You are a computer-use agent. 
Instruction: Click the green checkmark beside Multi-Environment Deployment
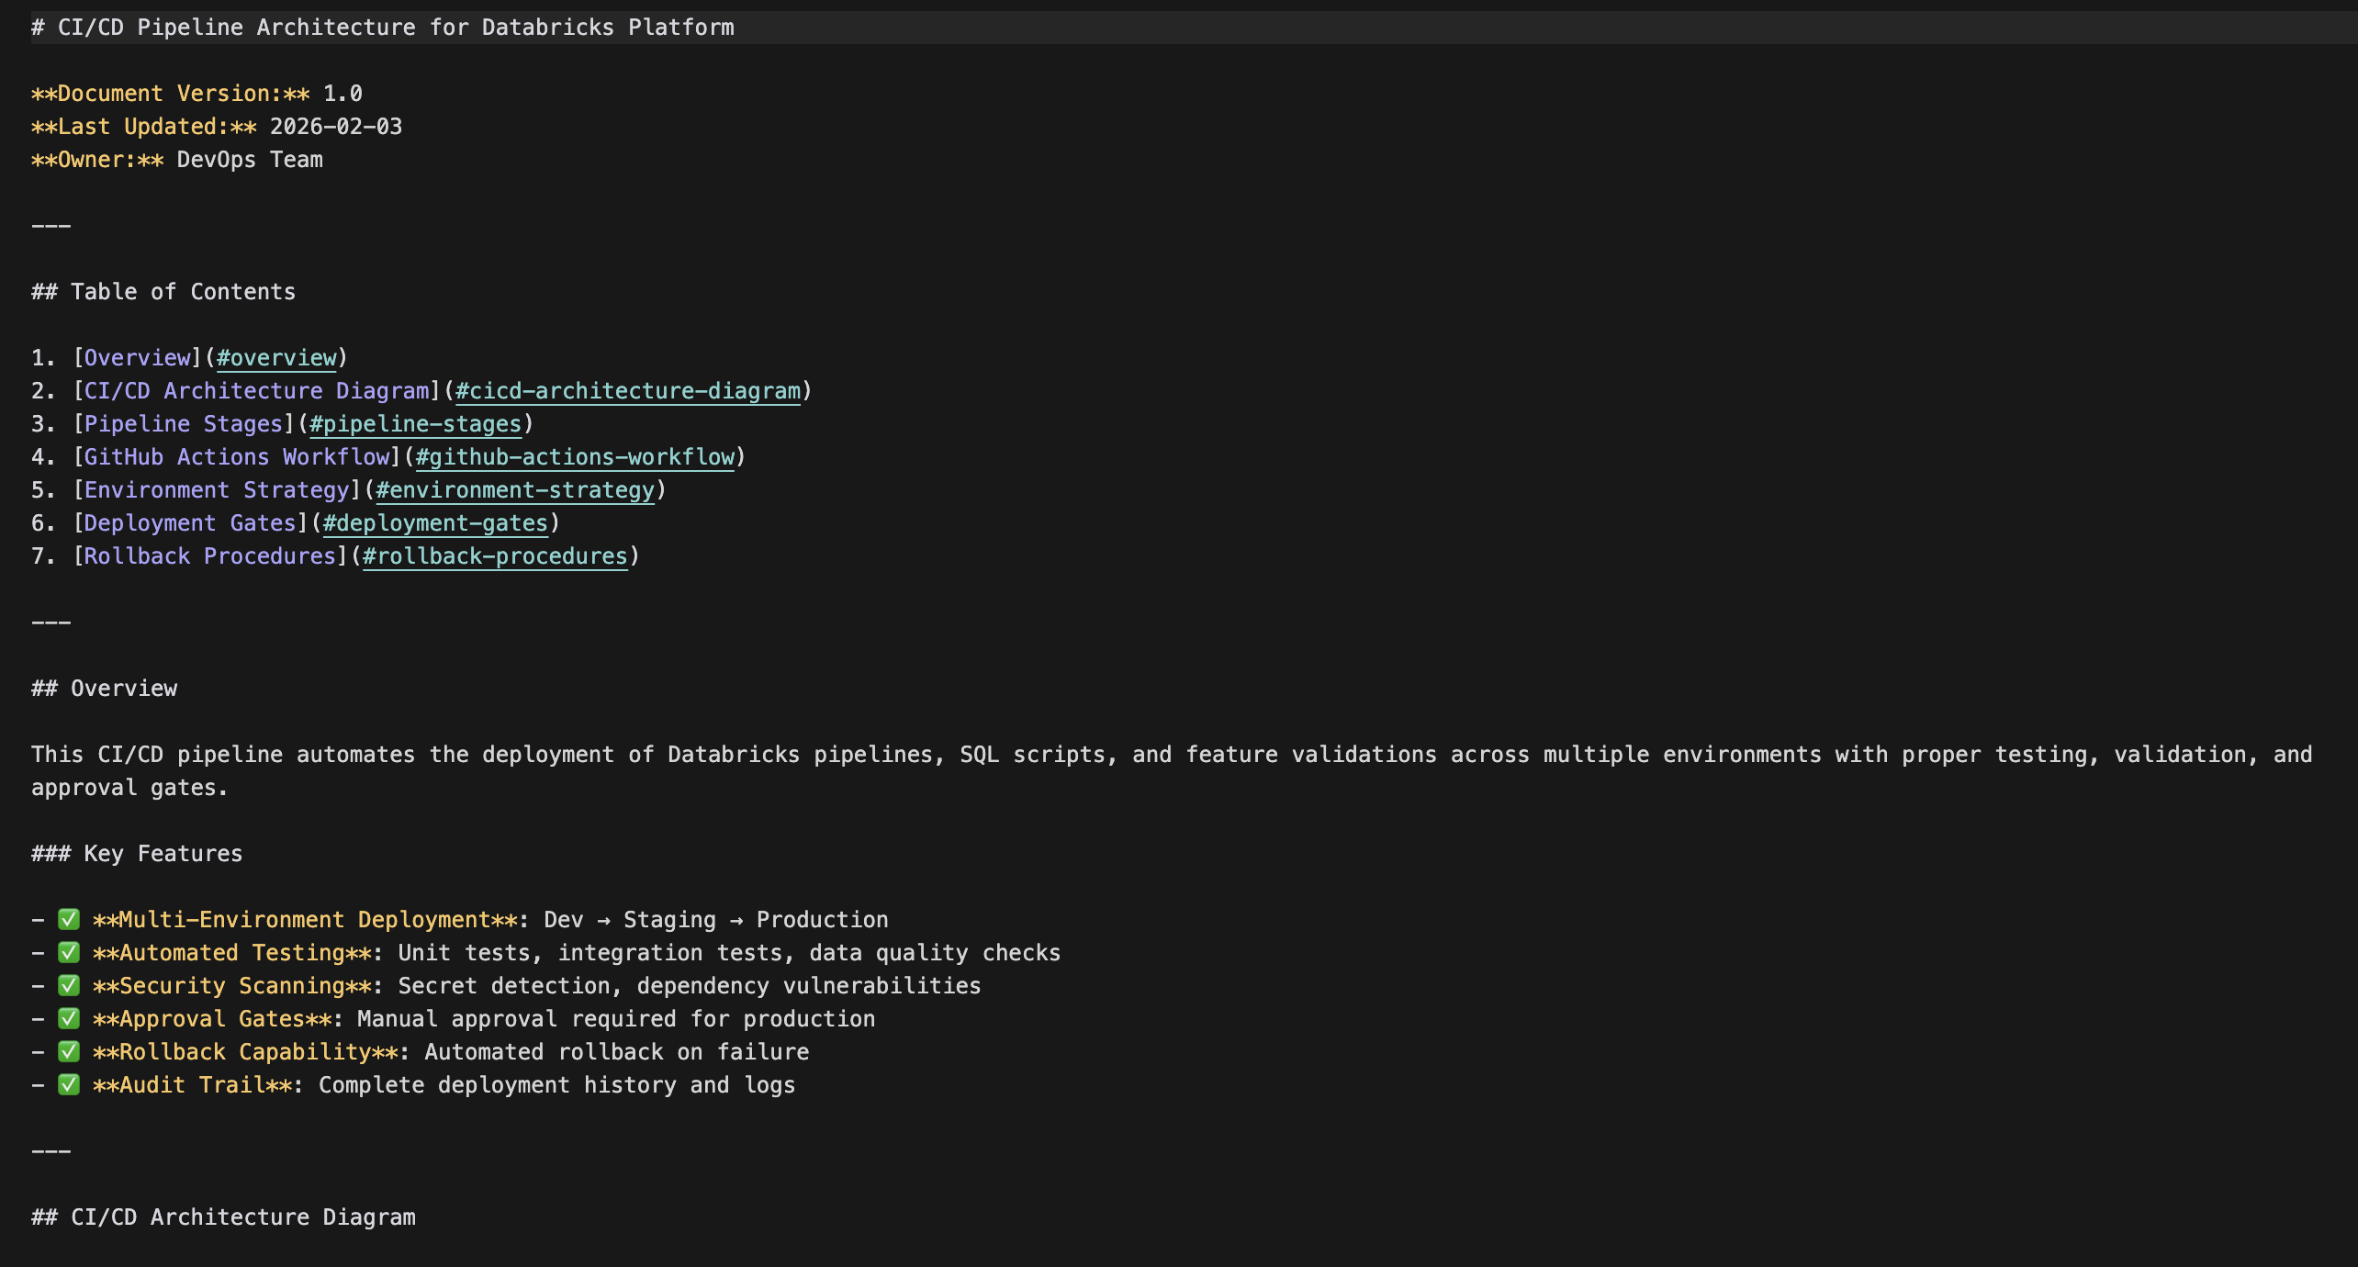point(69,920)
